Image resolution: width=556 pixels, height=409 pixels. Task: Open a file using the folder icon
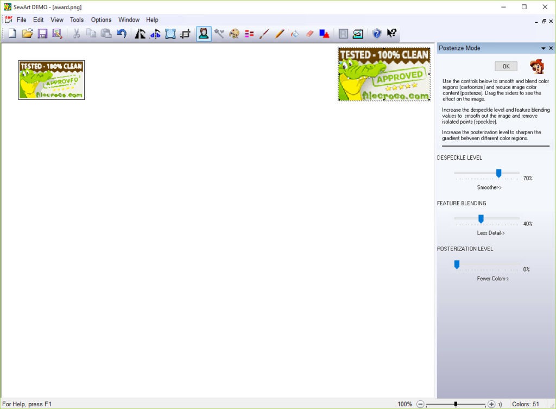[x=27, y=34]
